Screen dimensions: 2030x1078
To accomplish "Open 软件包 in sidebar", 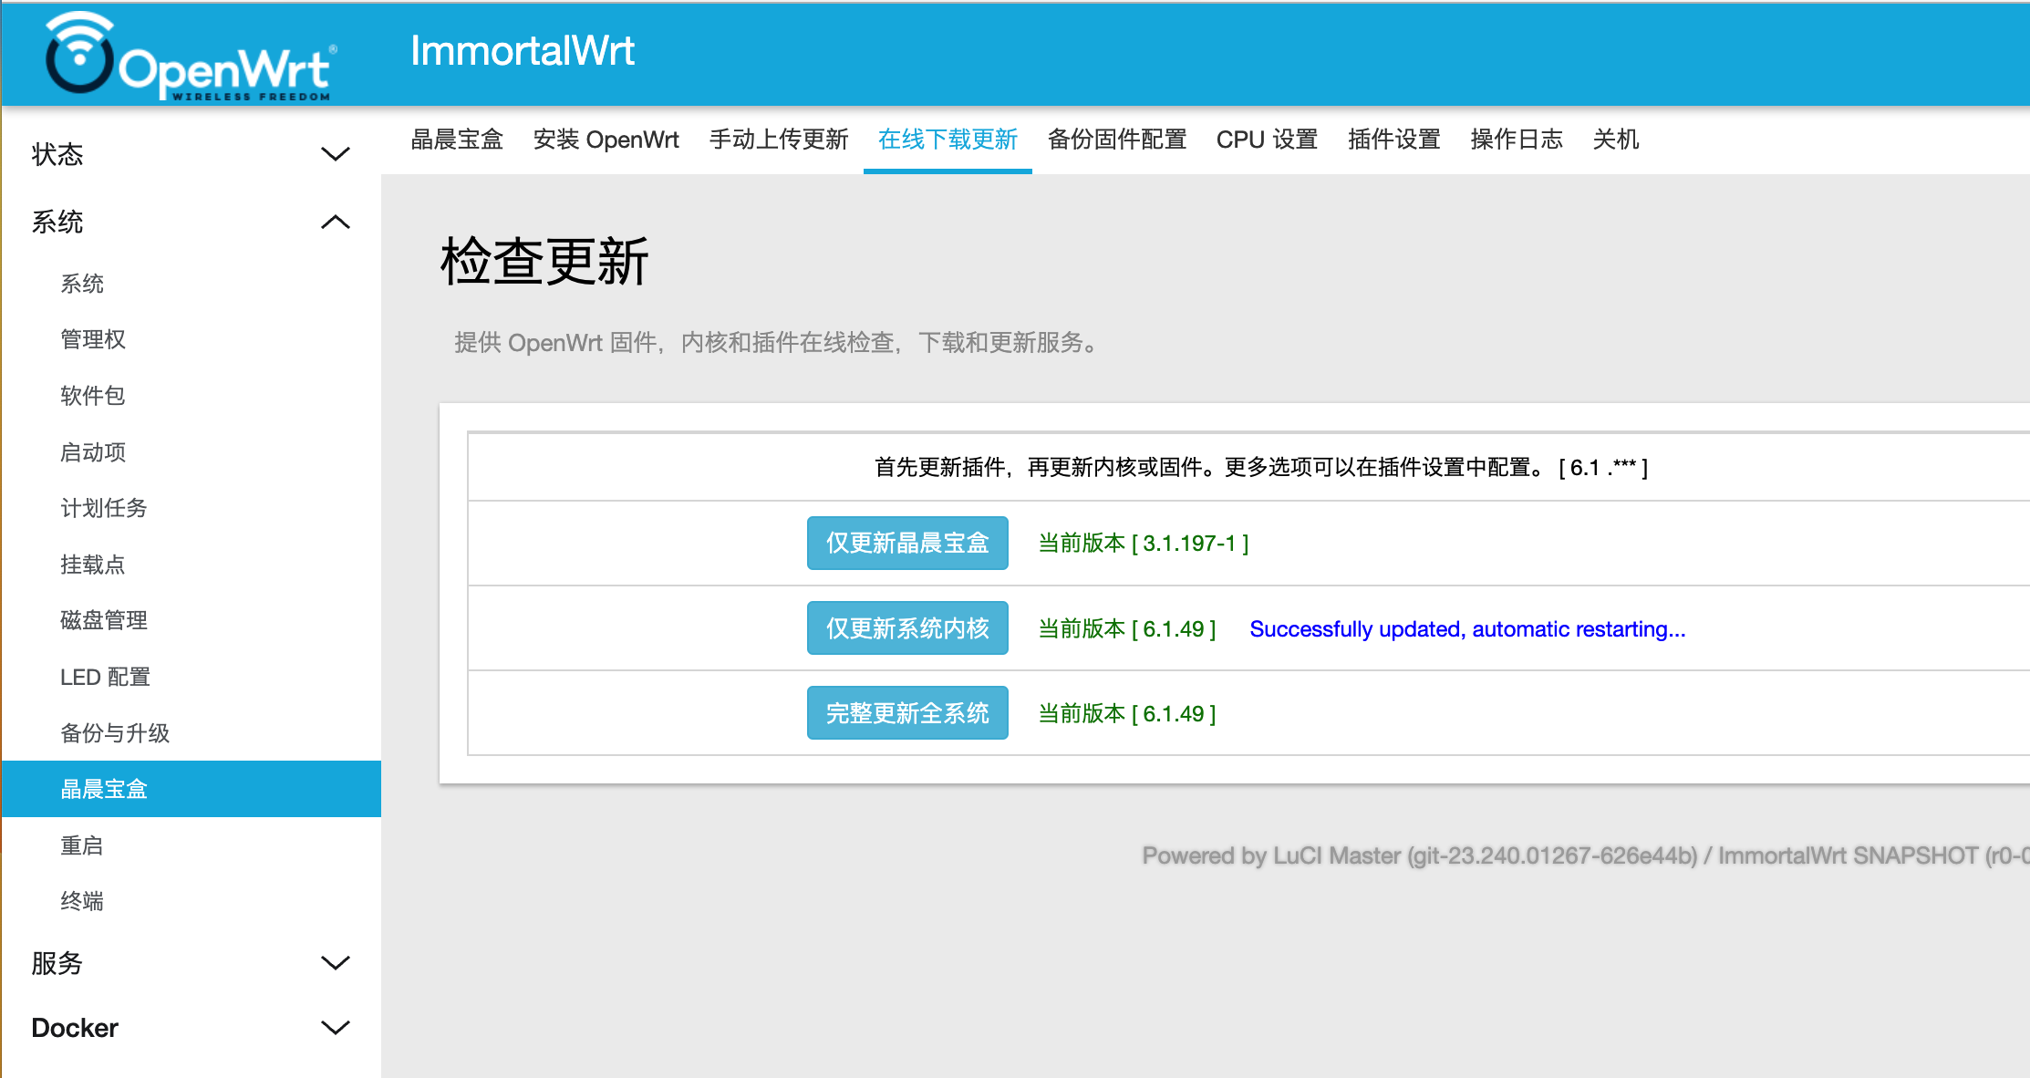I will pyautogui.click(x=93, y=396).
